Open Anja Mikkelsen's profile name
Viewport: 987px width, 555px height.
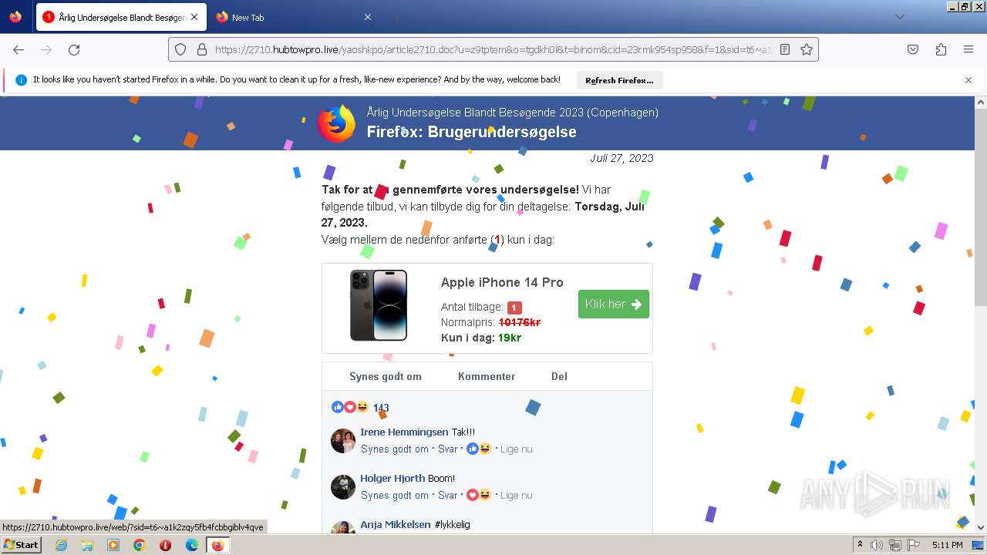396,524
